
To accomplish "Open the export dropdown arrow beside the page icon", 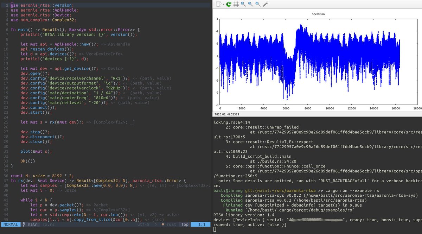I will 223,4.
